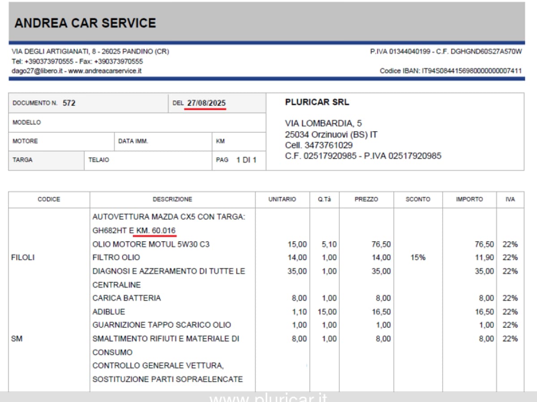This screenshot has width=537, height=402.
Task: Click the ANDREA CAR SERVICE header title
Action: 85,23
